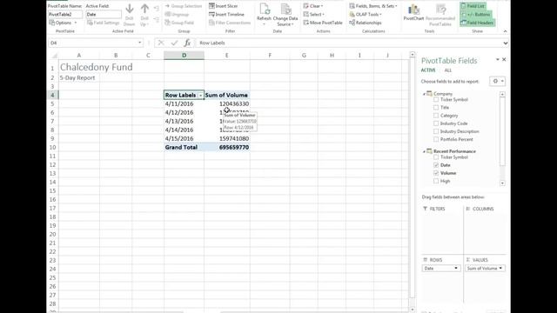
Task: Open the Name Box dropdown arrow
Action: [x=139, y=43]
